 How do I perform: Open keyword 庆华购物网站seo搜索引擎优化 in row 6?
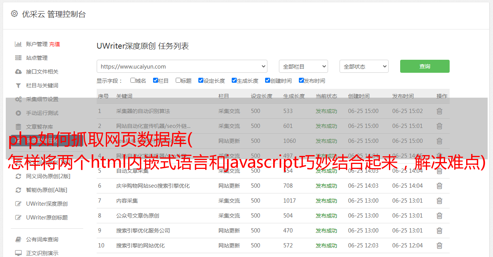[x=153, y=186]
